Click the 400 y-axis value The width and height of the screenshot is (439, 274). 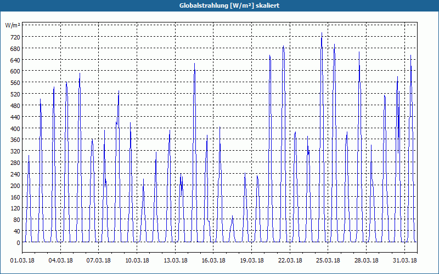15,129
